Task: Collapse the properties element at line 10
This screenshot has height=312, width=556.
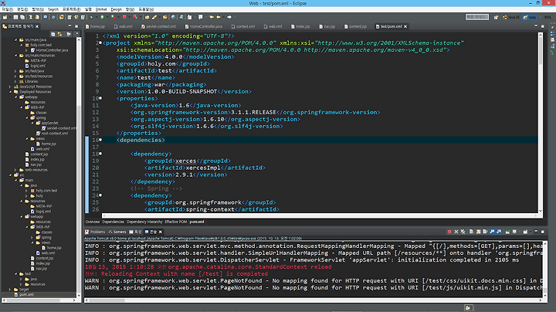Action: (100, 98)
